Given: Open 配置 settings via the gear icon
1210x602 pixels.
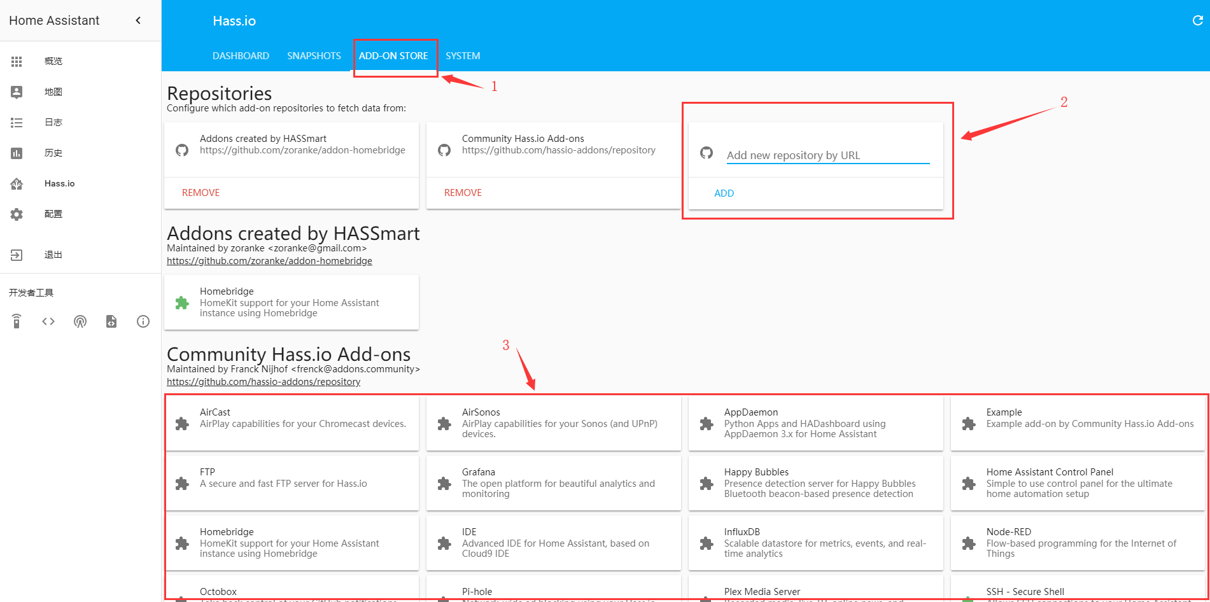Looking at the screenshot, I should pyautogui.click(x=17, y=214).
